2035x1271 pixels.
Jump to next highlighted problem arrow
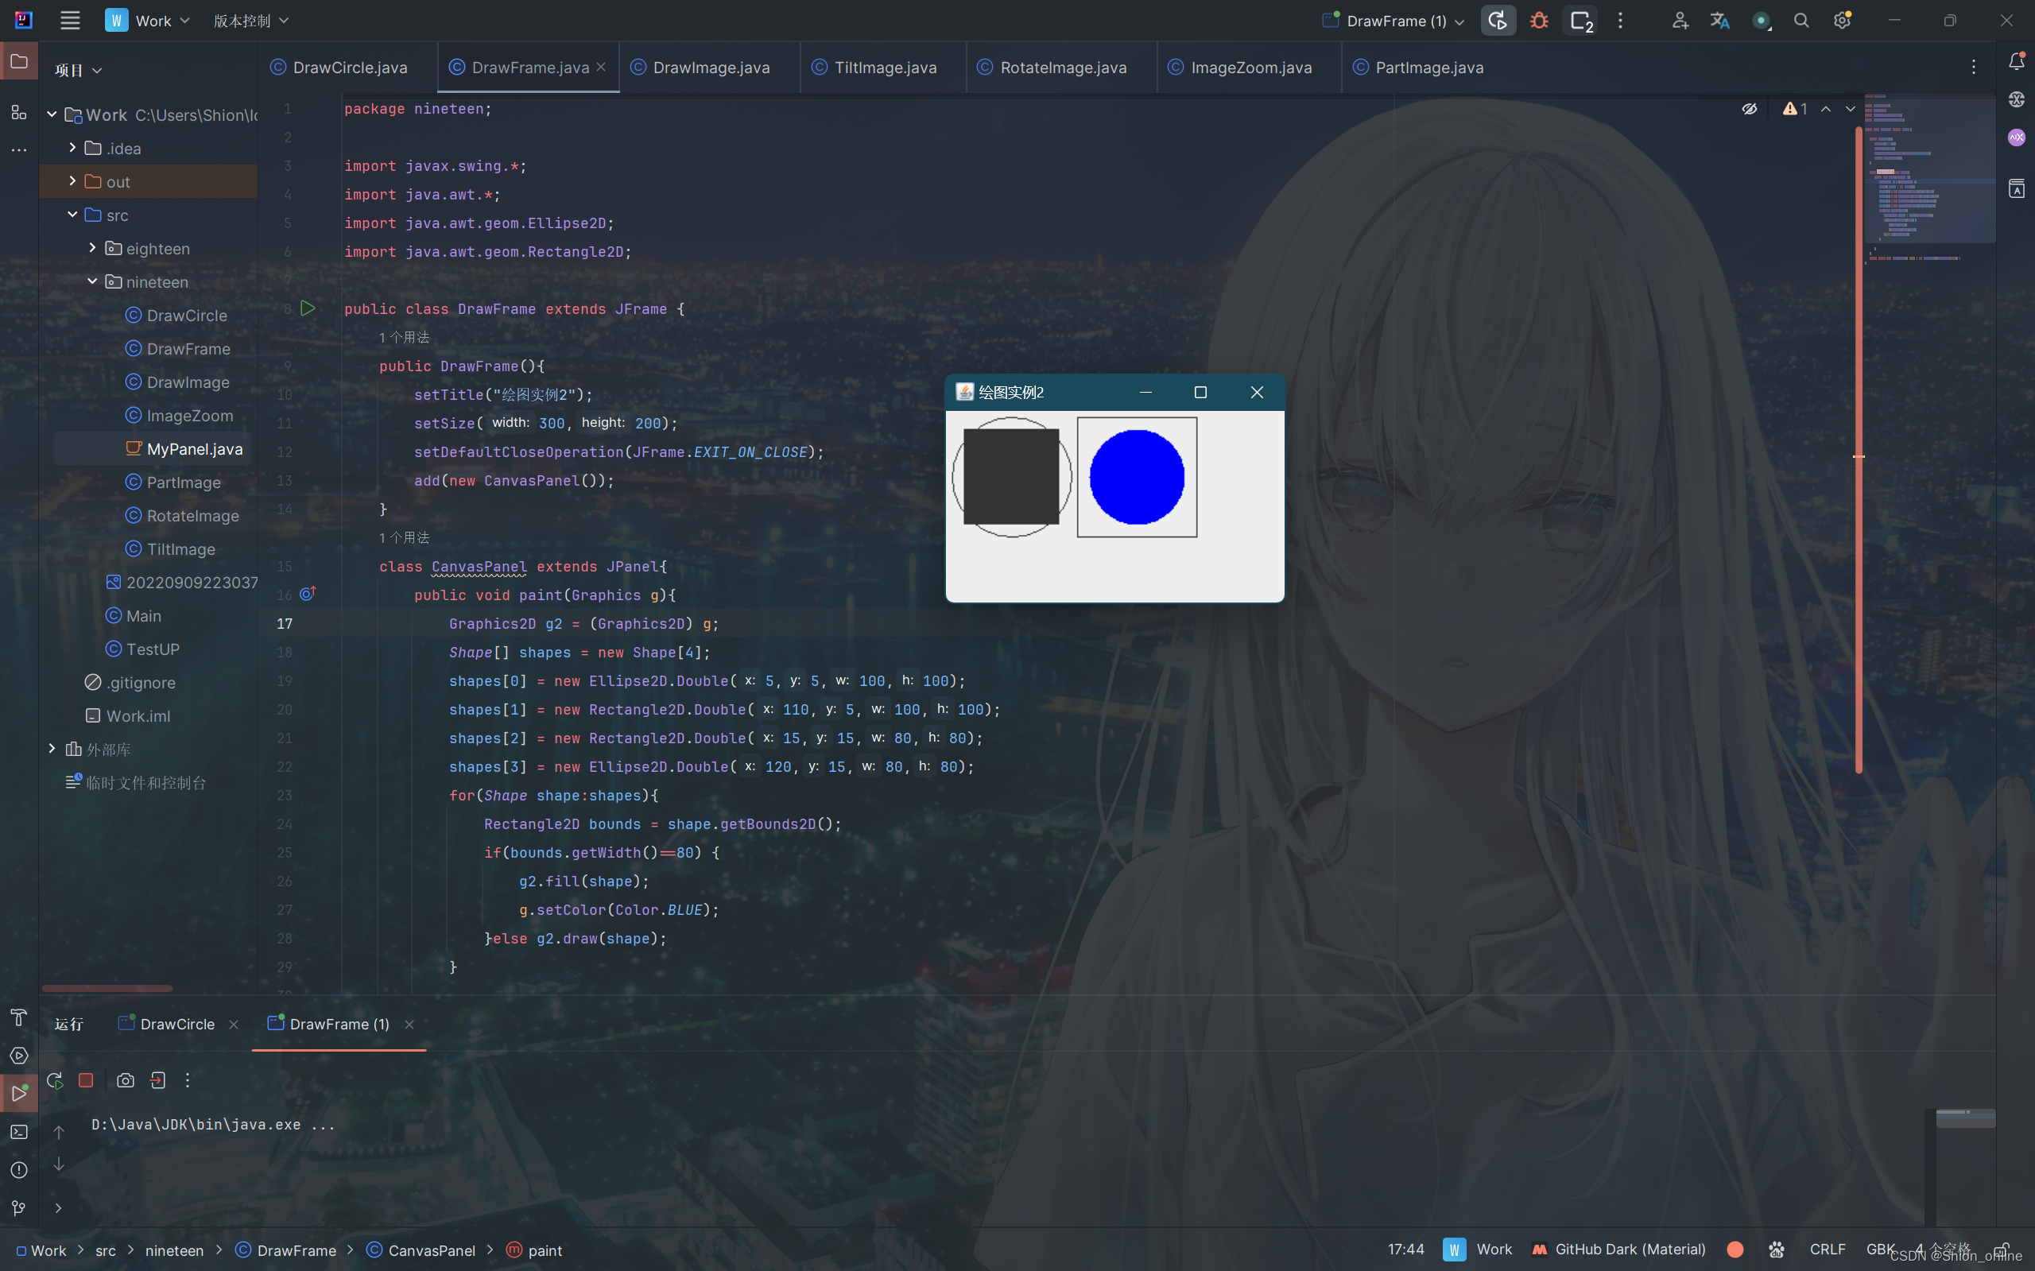1850,109
